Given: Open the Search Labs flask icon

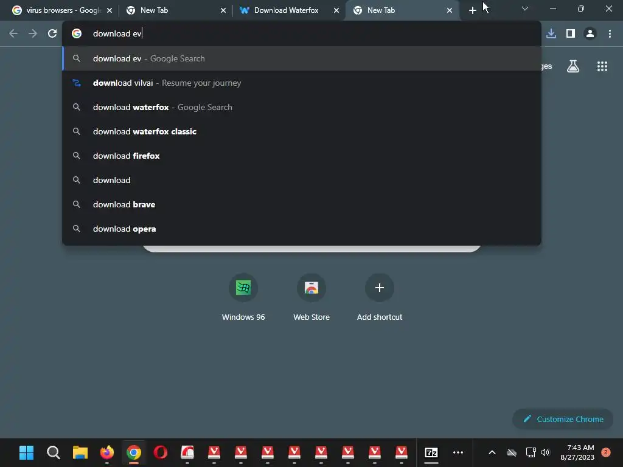Looking at the screenshot, I should pyautogui.click(x=573, y=66).
